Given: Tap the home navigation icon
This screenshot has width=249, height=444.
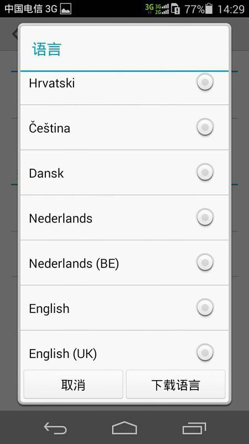Looking at the screenshot, I should click(x=124, y=427).
